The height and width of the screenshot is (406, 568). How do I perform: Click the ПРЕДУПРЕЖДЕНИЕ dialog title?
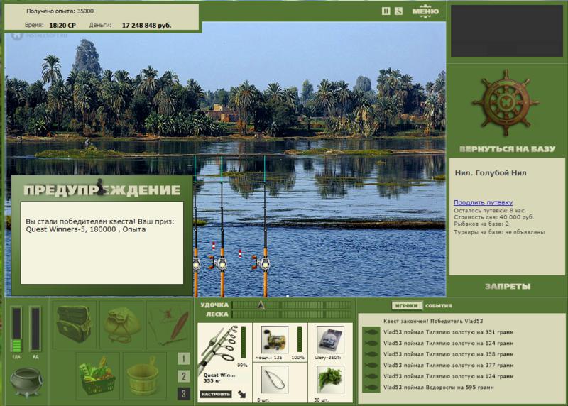pos(102,190)
